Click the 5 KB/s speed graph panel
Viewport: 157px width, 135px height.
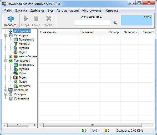[x=136, y=21]
